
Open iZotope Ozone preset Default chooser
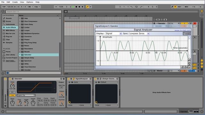point(109,82)
